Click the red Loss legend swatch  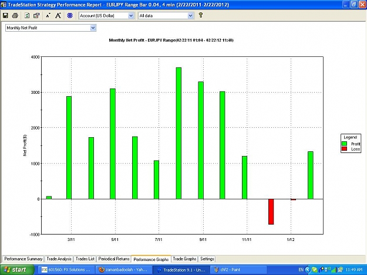344,149
